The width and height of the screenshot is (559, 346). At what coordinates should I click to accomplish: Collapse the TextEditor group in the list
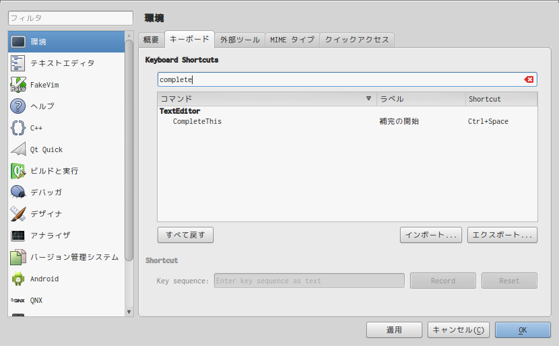pyautogui.click(x=180, y=111)
